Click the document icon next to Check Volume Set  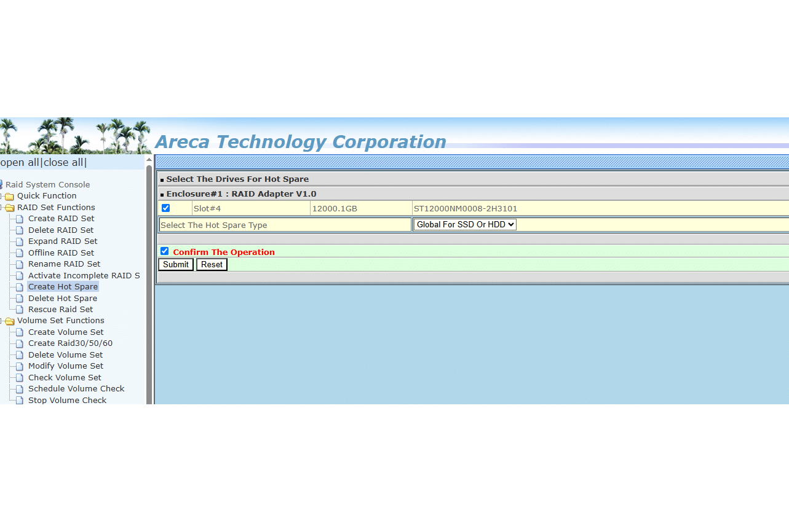point(20,378)
